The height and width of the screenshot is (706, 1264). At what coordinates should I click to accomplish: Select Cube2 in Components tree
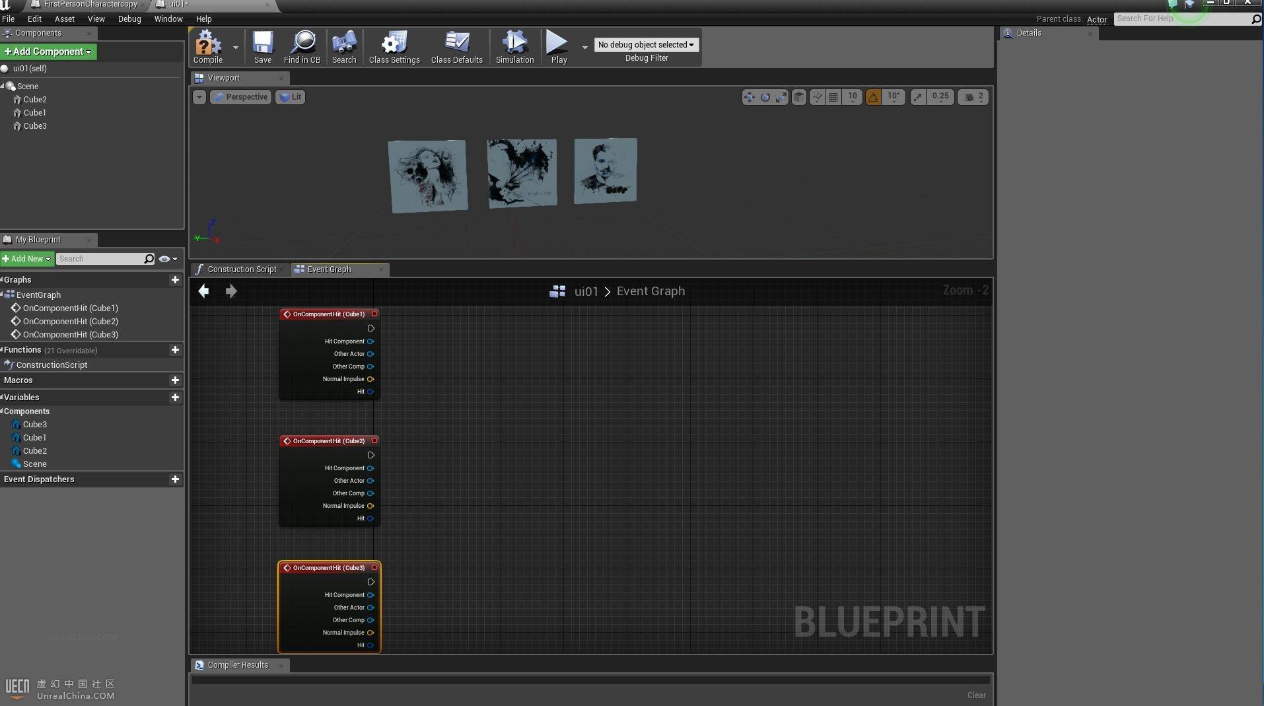35,100
